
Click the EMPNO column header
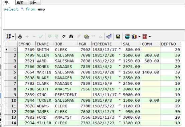click(26, 44)
